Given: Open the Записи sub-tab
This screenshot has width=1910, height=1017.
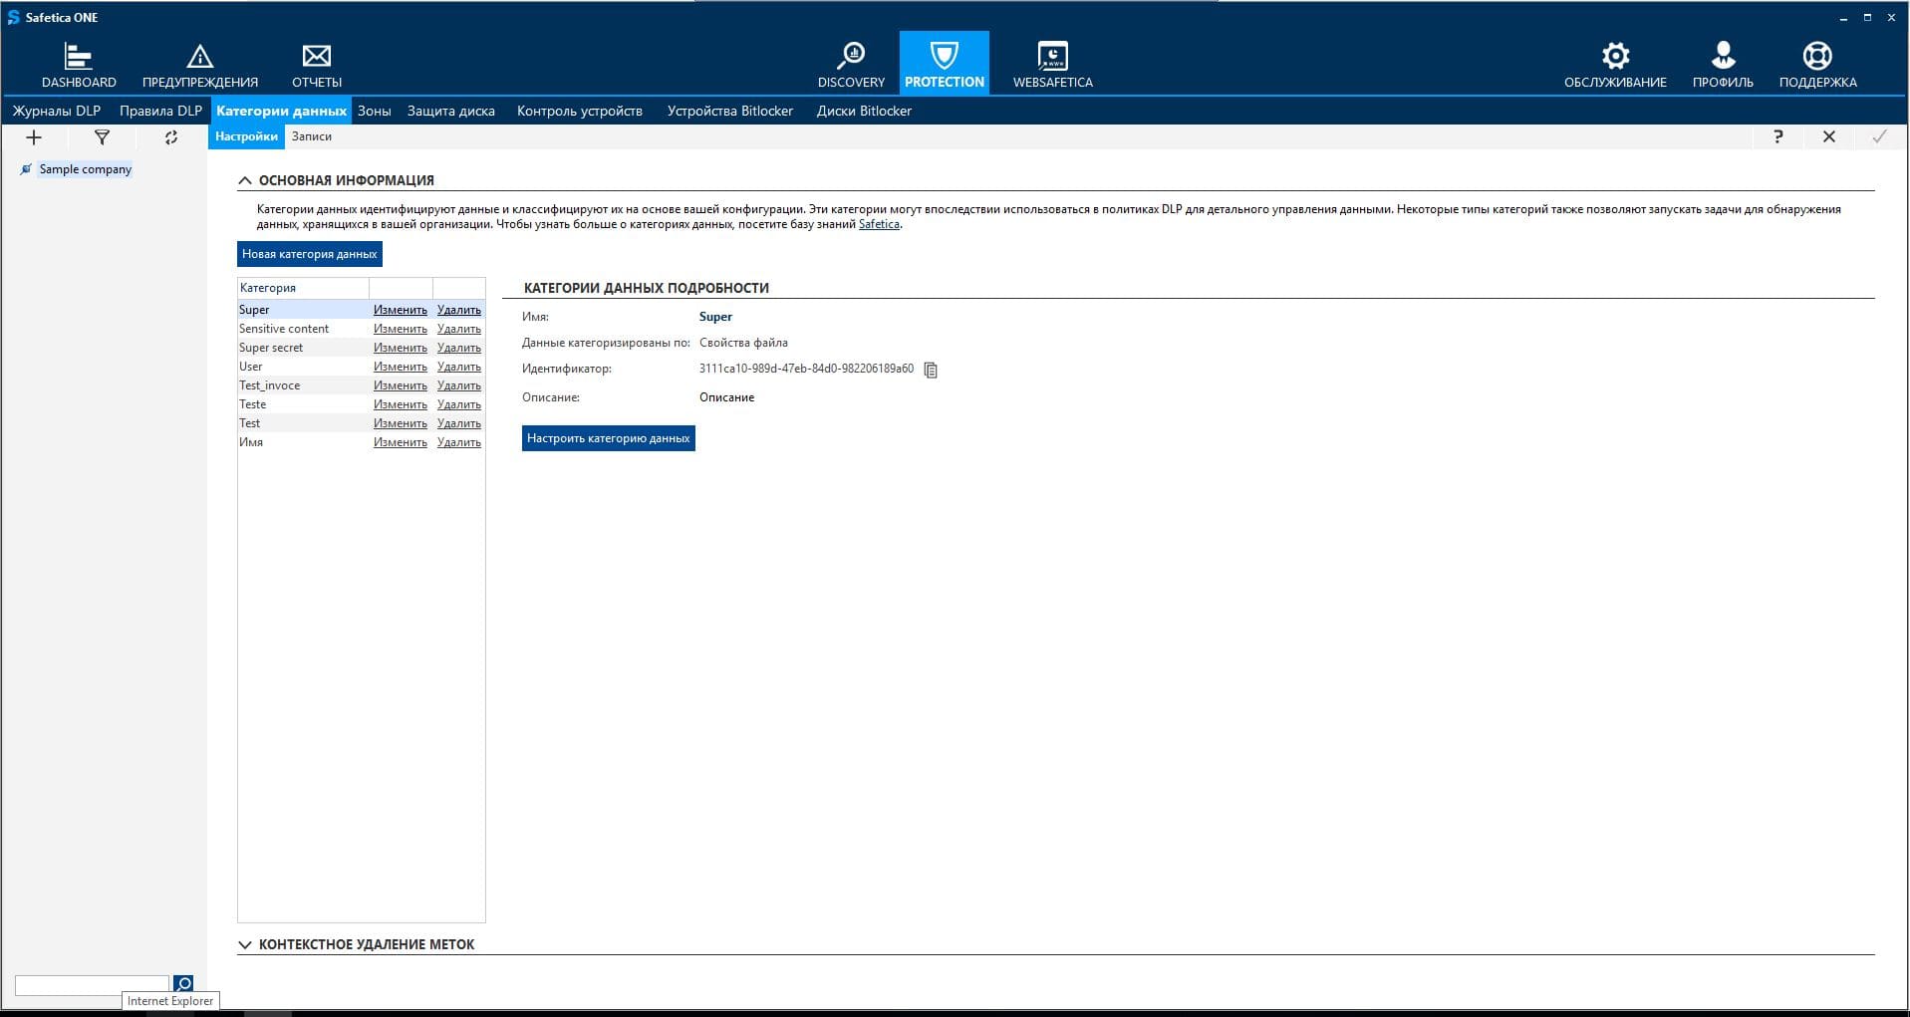Looking at the screenshot, I should coord(311,136).
